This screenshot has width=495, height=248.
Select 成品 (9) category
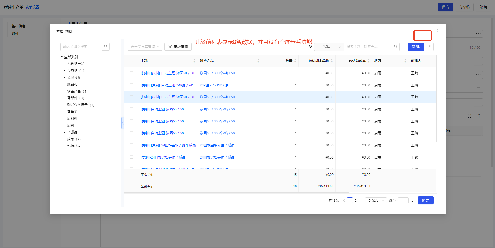point(74,139)
